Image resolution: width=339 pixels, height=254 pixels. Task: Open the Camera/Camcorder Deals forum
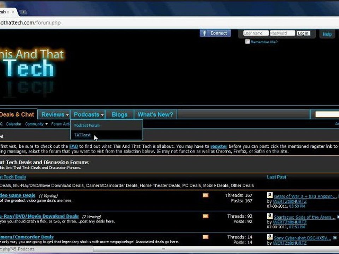27,237
